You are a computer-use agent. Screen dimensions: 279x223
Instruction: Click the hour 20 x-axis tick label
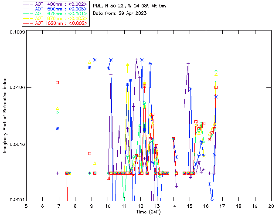(x=271, y=206)
